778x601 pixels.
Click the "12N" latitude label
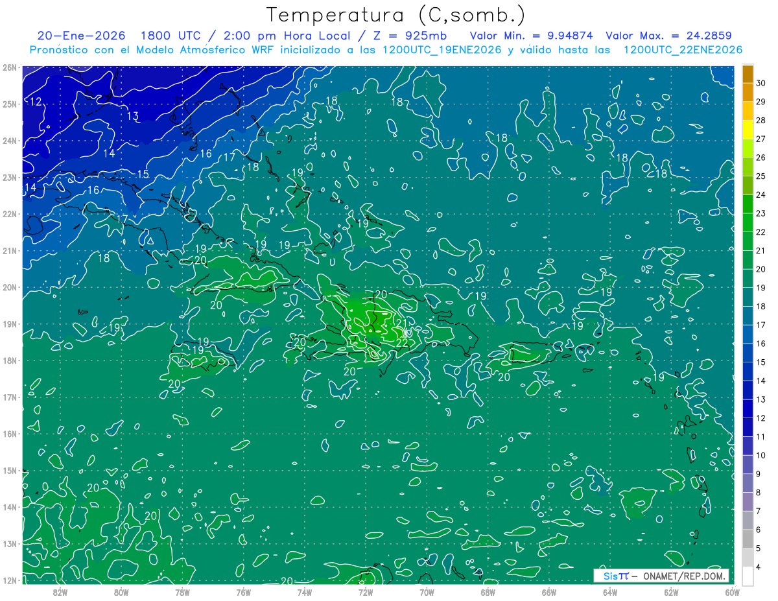pyautogui.click(x=10, y=581)
